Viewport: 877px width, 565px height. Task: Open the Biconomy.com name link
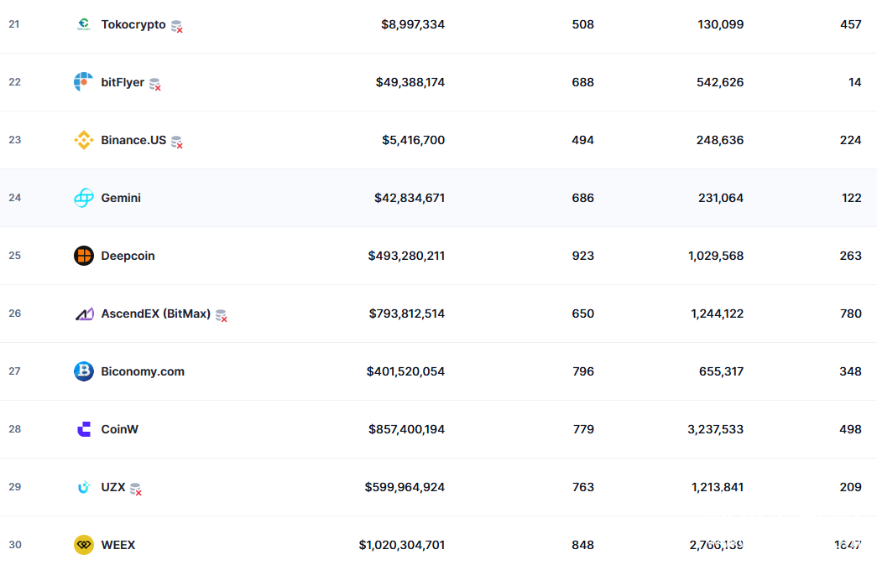(143, 371)
